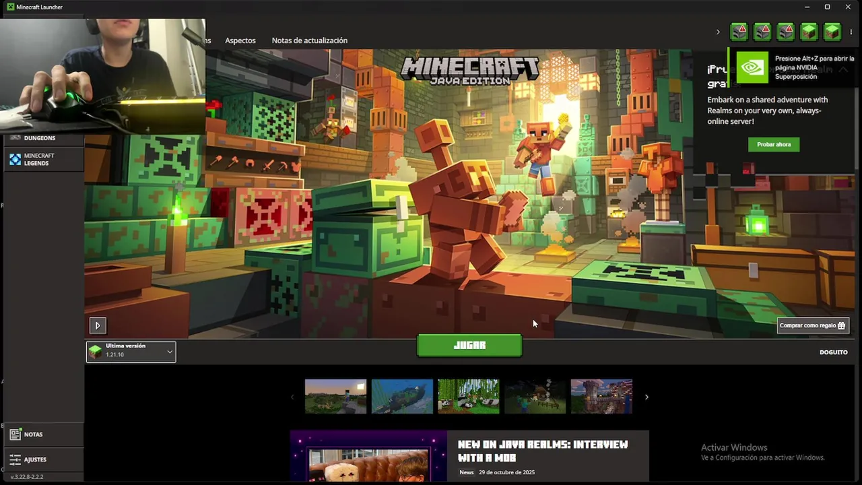Open the Minecraft Dungeons sidebar entry

(44, 138)
